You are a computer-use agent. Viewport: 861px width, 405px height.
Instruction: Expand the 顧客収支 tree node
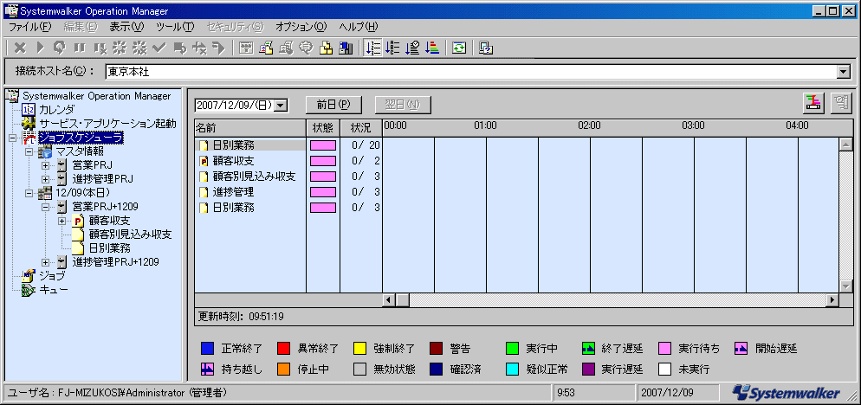coord(61,221)
